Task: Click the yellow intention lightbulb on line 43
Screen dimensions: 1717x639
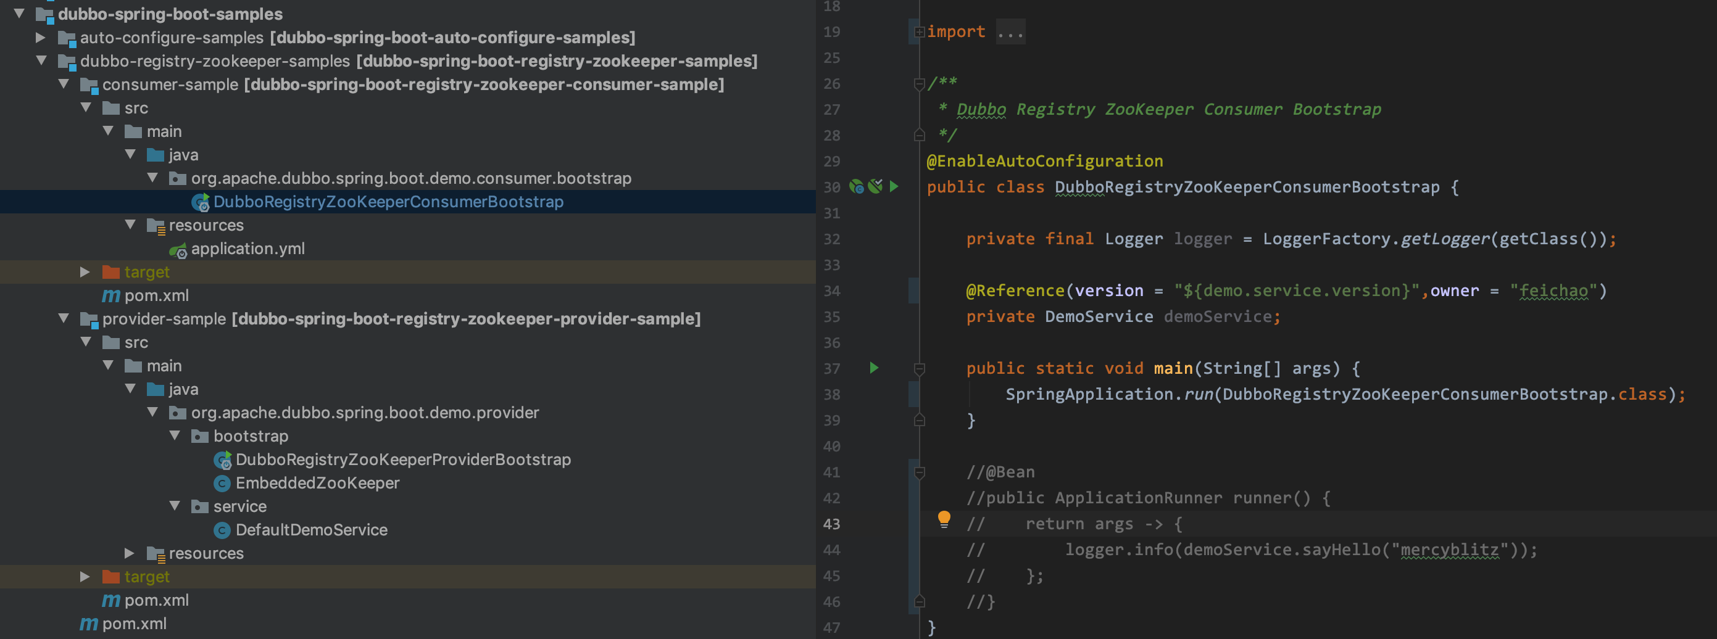Action: pyautogui.click(x=944, y=520)
